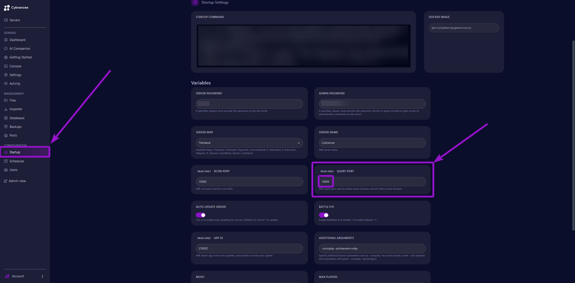Open AI Companion via its chat icon
This screenshot has height=283, width=575.
[6, 48]
